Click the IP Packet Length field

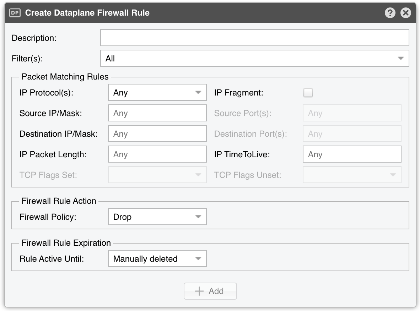coord(157,154)
